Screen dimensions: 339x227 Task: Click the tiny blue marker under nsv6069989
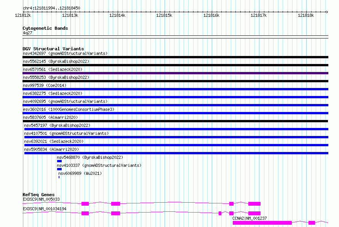[59, 177]
